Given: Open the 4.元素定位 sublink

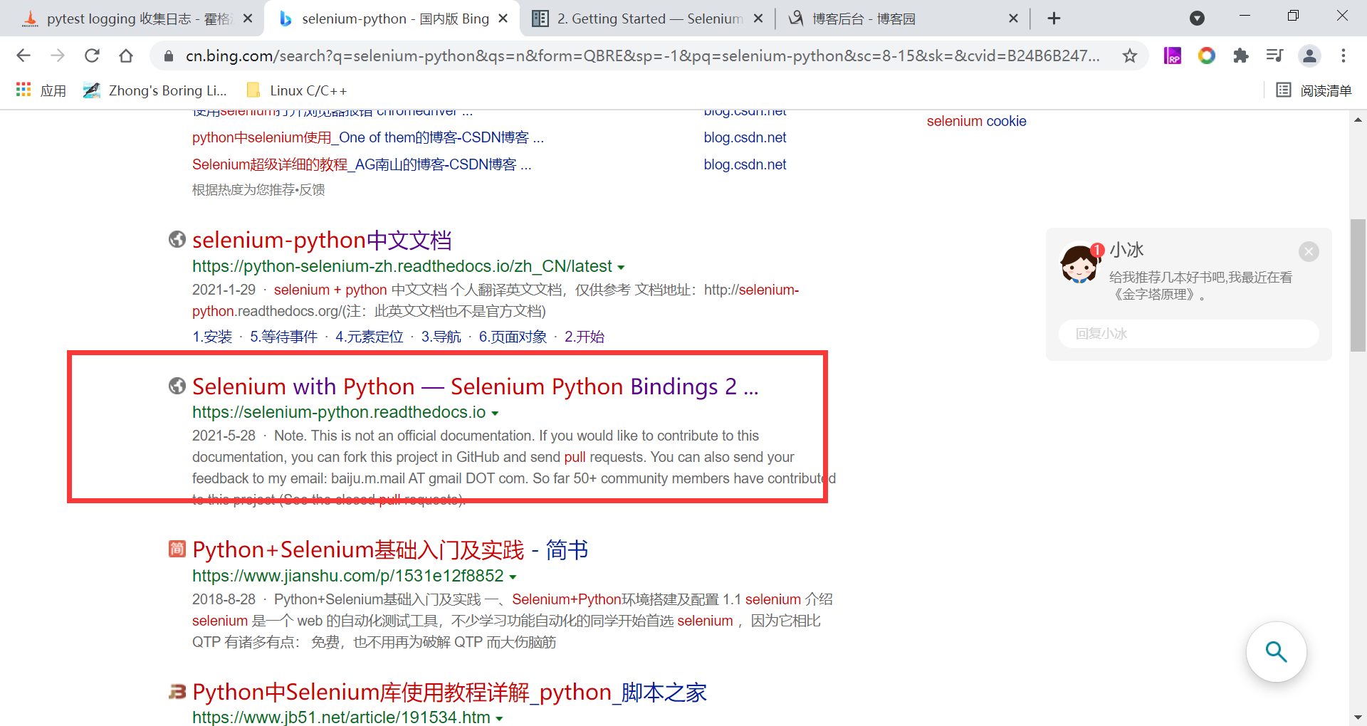Looking at the screenshot, I should click(x=370, y=337).
